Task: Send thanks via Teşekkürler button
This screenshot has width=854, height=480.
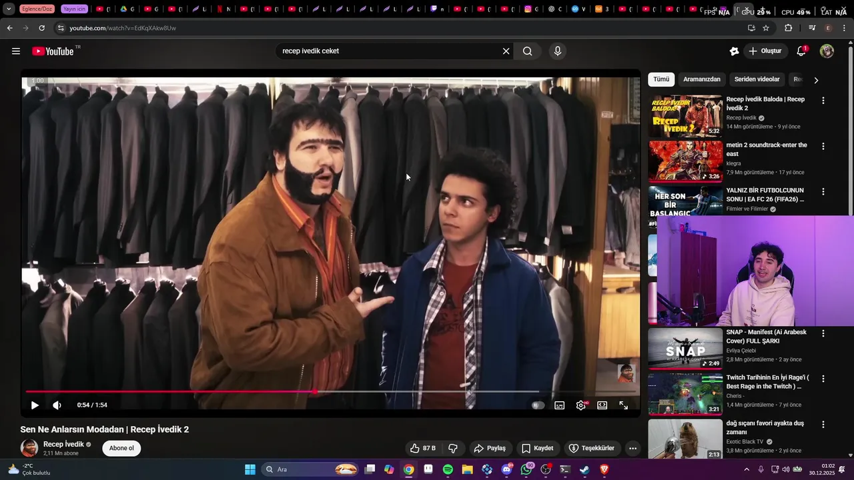Action: [x=591, y=448]
